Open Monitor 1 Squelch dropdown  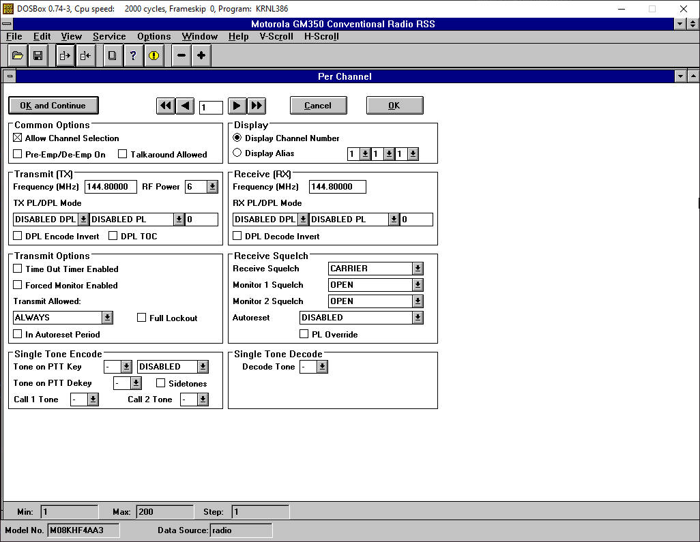(x=418, y=284)
